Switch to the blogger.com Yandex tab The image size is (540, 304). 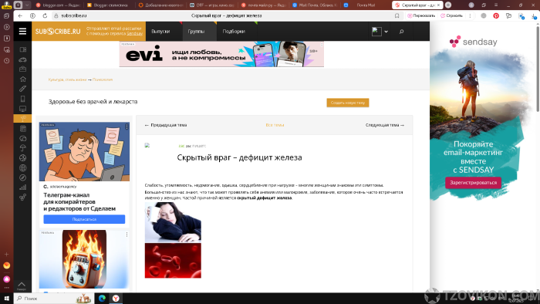coord(58,5)
